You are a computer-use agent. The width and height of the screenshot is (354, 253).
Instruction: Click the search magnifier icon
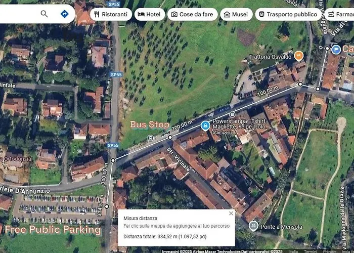point(45,14)
